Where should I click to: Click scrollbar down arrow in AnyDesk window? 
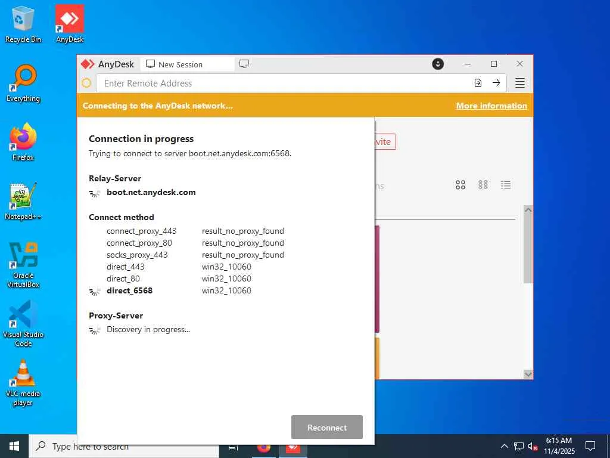528,375
